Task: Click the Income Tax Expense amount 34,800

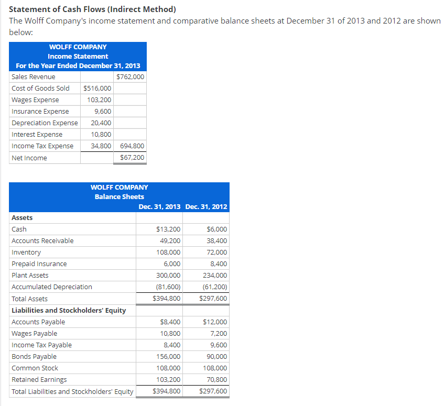Action: point(101,146)
